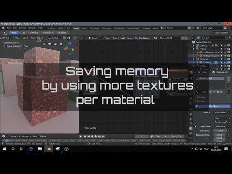Switch to the Shading workspace tab
Screen dimensions: 232x174
[x=146, y=29]
